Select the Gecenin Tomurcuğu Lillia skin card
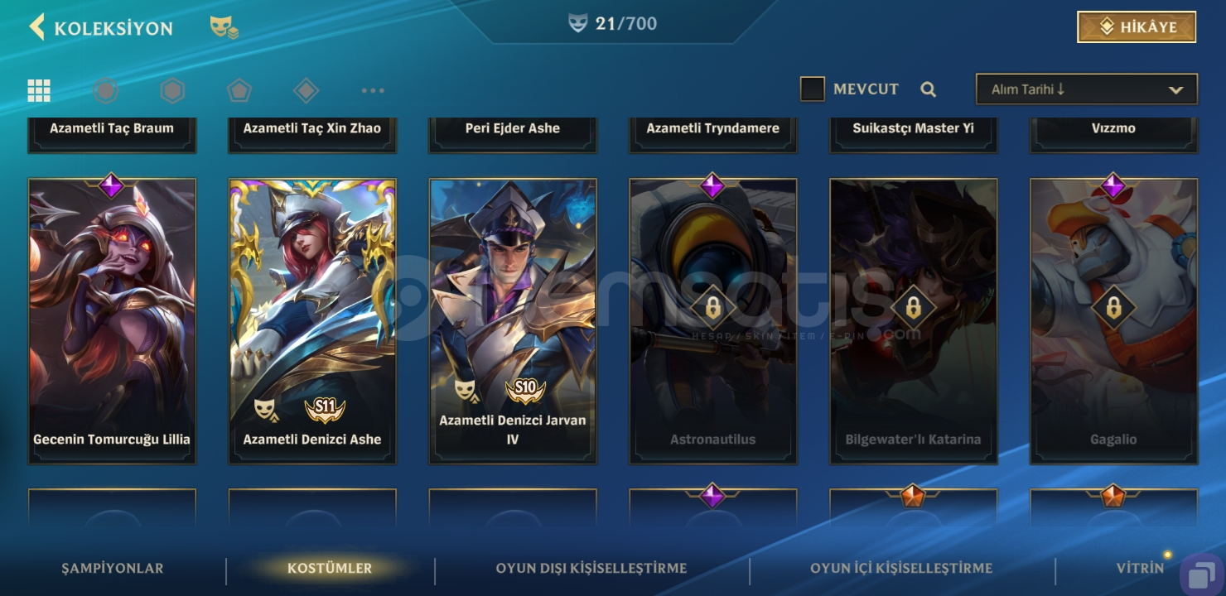Viewport: 1226px width, 596px height. [x=112, y=321]
